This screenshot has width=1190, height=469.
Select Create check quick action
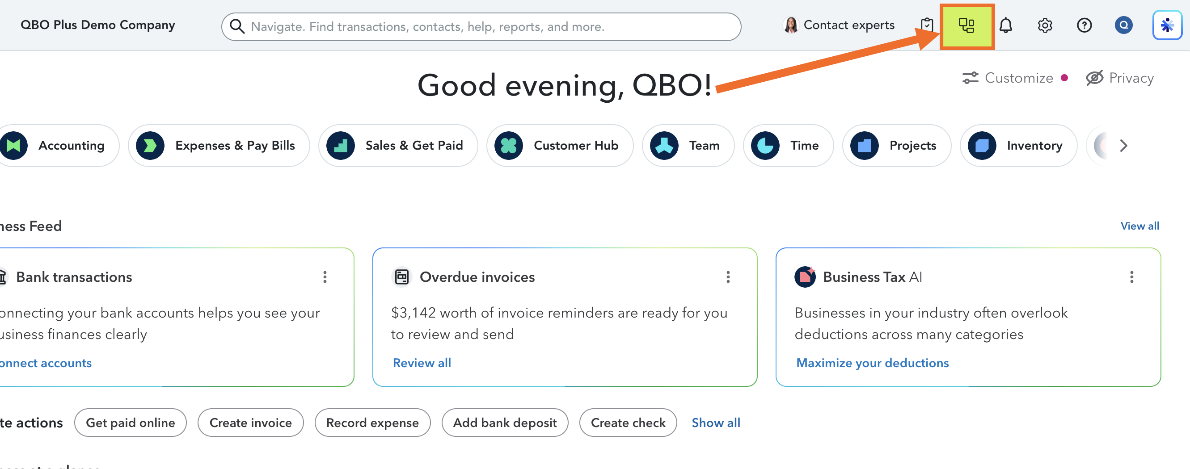(628, 423)
